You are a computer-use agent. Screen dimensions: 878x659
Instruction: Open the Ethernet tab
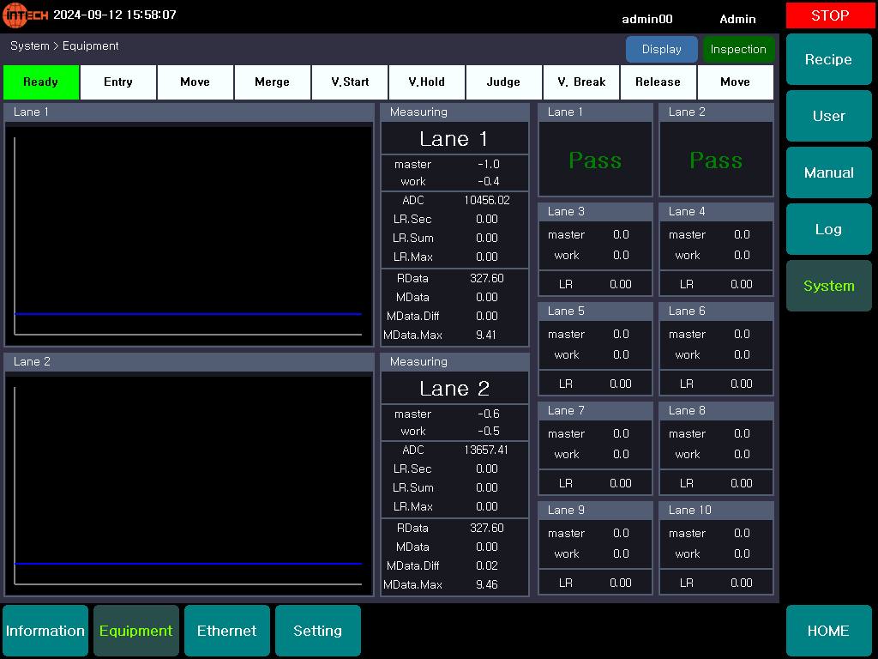[x=226, y=631]
